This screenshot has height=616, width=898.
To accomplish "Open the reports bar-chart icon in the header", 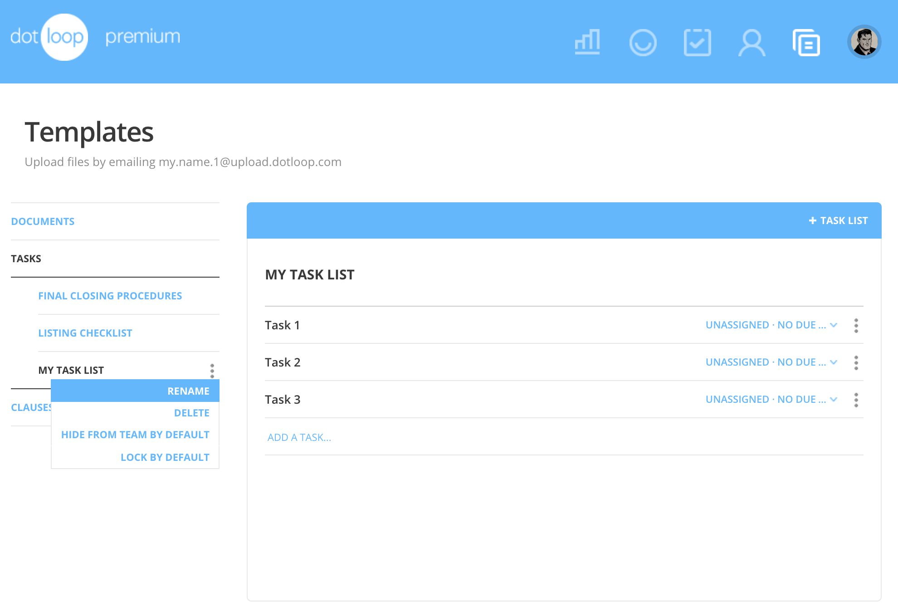I will tap(587, 43).
